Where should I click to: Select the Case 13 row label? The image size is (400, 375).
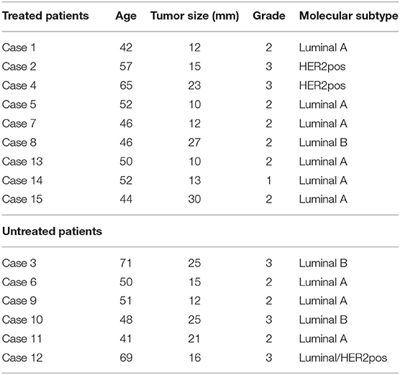point(22,162)
